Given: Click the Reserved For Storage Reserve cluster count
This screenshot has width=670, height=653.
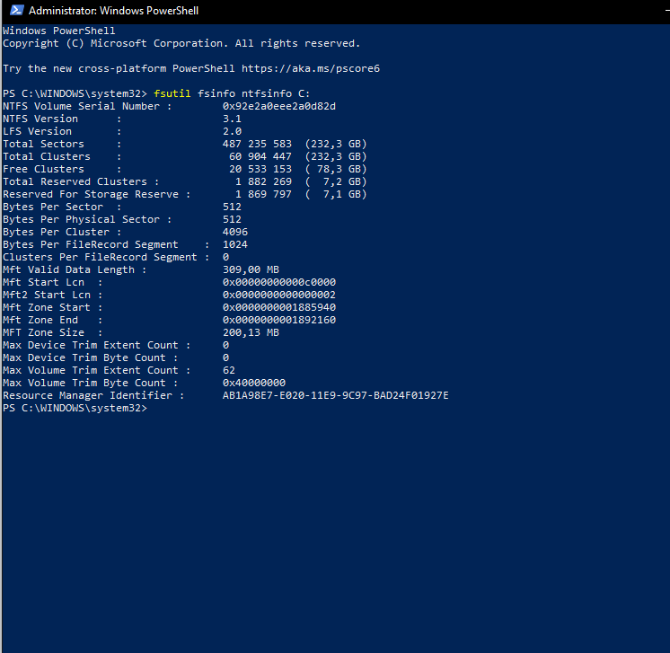Looking at the screenshot, I should coord(263,194).
